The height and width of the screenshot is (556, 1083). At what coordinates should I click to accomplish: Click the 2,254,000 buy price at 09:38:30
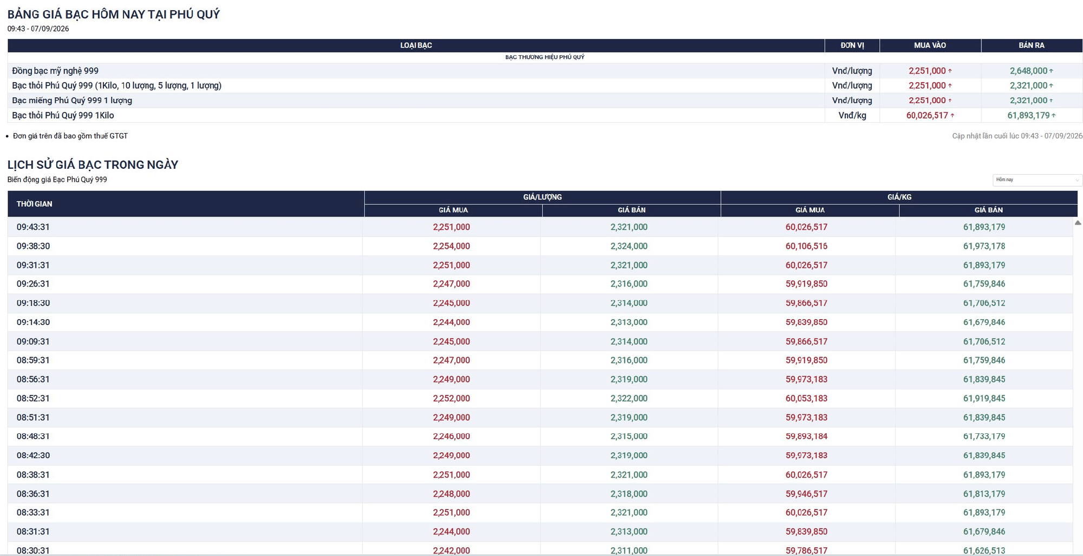coord(452,246)
